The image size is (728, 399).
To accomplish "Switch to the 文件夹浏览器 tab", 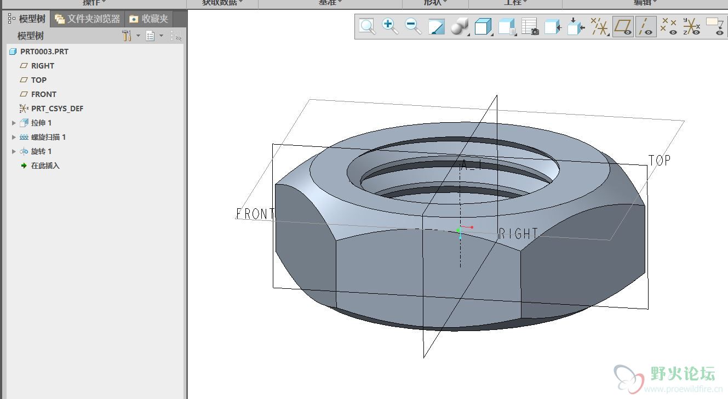I will 88,19.
